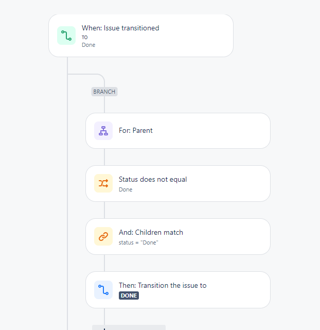Select 'Then: Transition the issue to' title
The image size is (320, 330).
pos(163,285)
